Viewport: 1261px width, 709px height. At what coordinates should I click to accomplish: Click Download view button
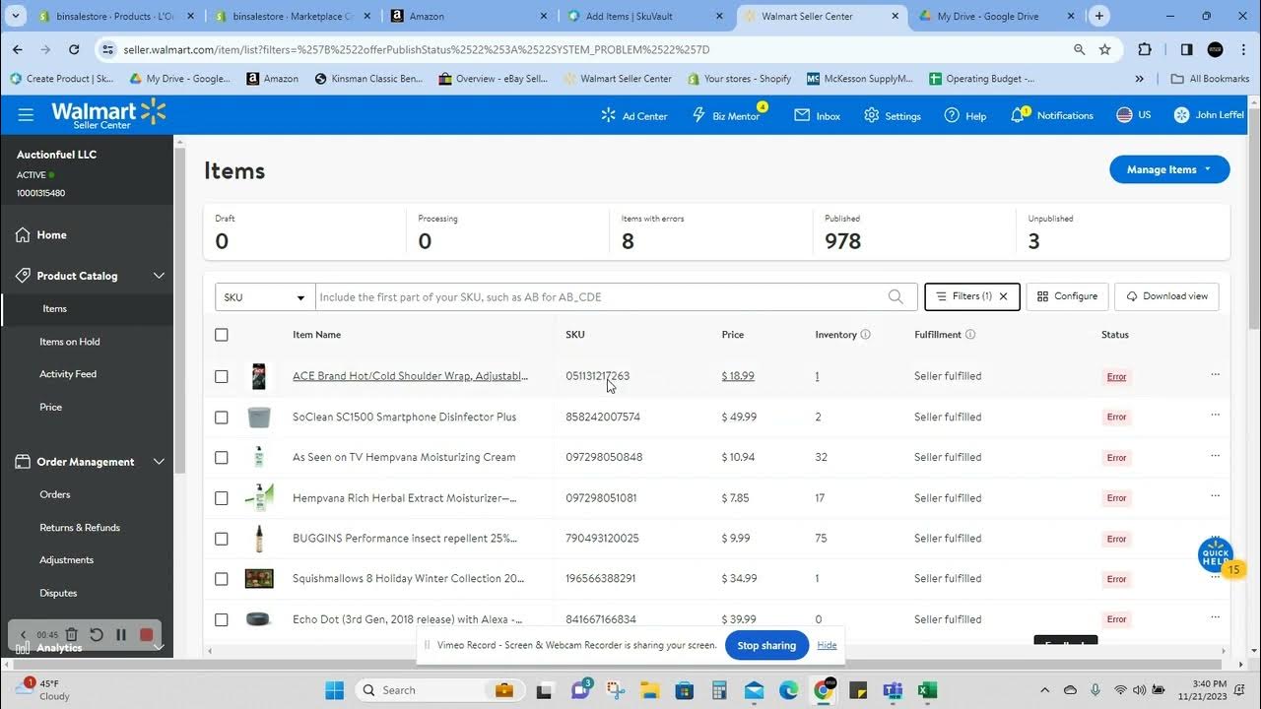1166,296
